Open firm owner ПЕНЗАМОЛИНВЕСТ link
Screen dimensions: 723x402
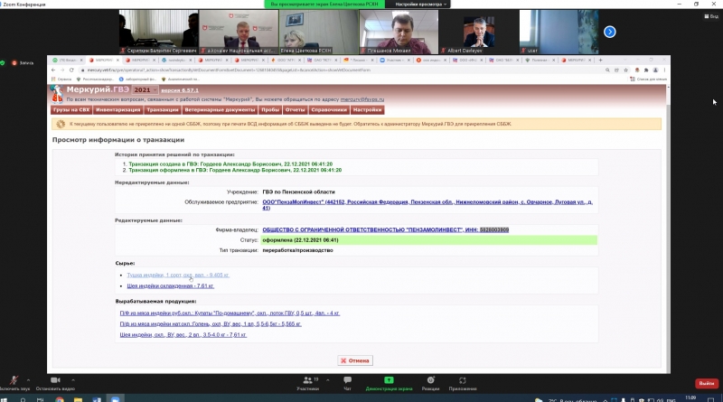(x=386, y=229)
